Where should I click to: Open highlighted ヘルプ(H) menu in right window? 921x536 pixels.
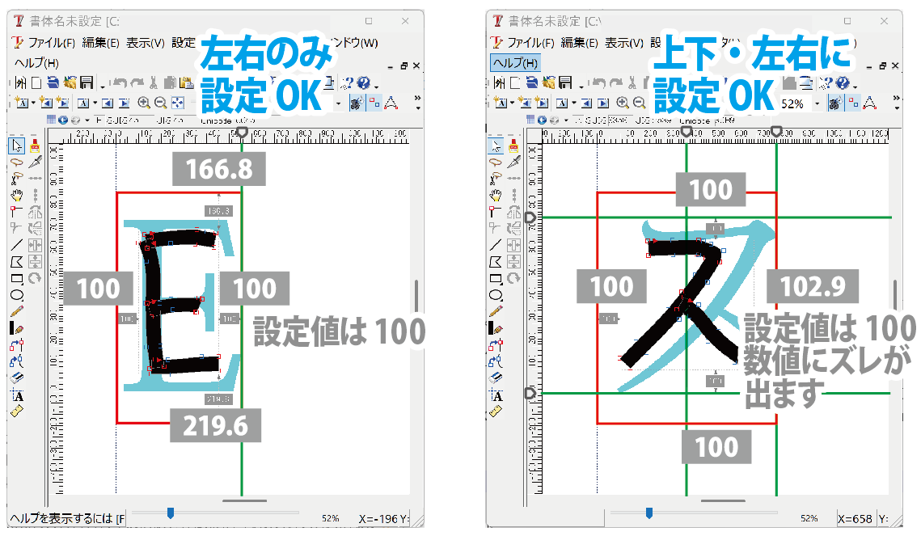(514, 62)
